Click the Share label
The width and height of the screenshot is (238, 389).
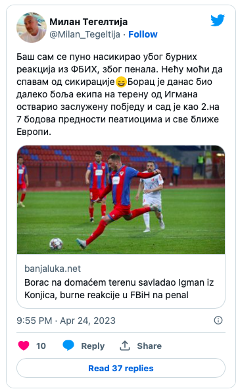[149, 346]
